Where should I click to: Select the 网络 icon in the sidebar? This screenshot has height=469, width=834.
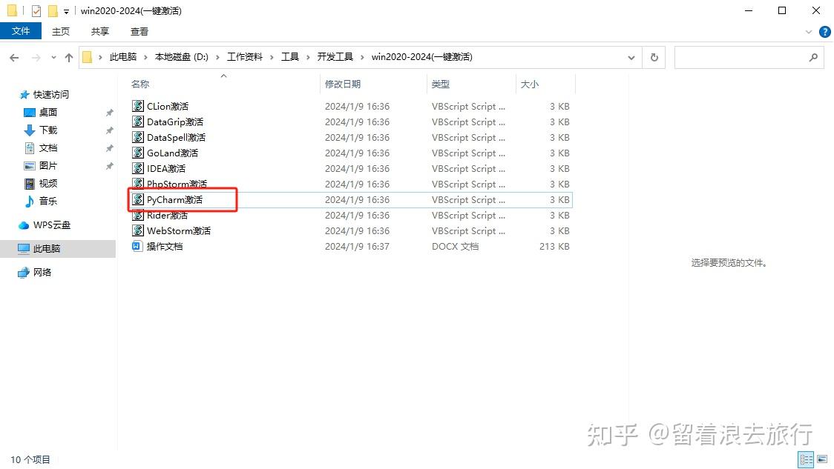(23, 272)
